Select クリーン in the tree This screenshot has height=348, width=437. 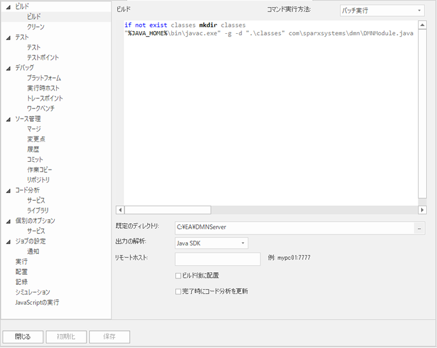click(36, 27)
